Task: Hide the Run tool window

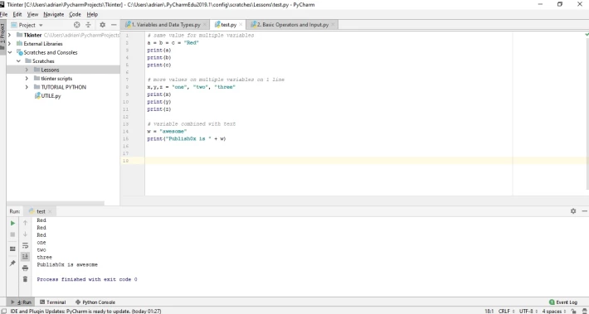Action: [584, 211]
